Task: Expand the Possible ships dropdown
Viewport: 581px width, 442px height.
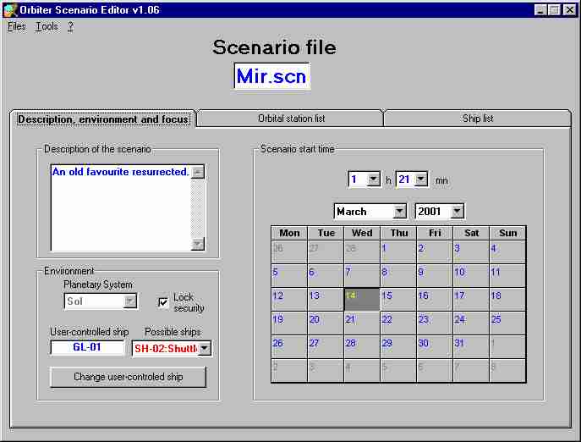Action: click(205, 349)
